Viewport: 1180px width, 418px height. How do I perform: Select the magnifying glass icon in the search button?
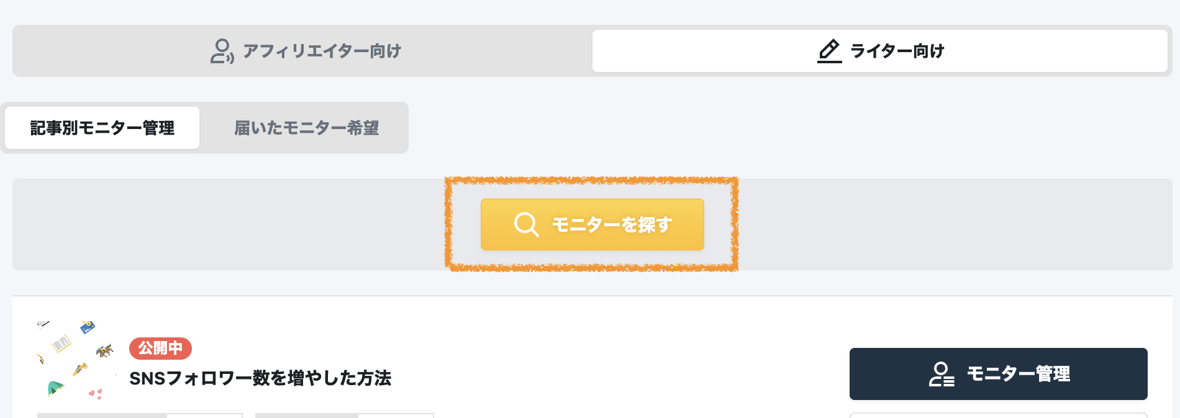(x=525, y=225)
